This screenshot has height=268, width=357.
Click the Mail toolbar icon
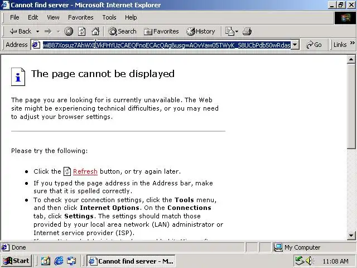coord(229,31)
